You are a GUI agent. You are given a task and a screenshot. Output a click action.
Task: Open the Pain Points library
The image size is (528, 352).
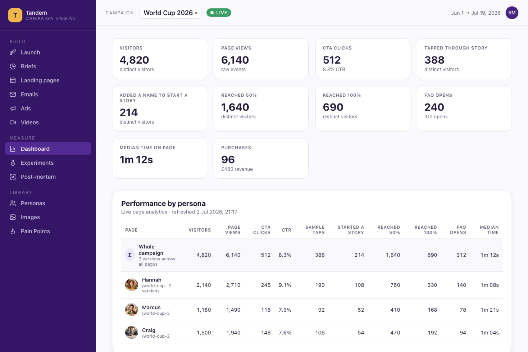48,231
